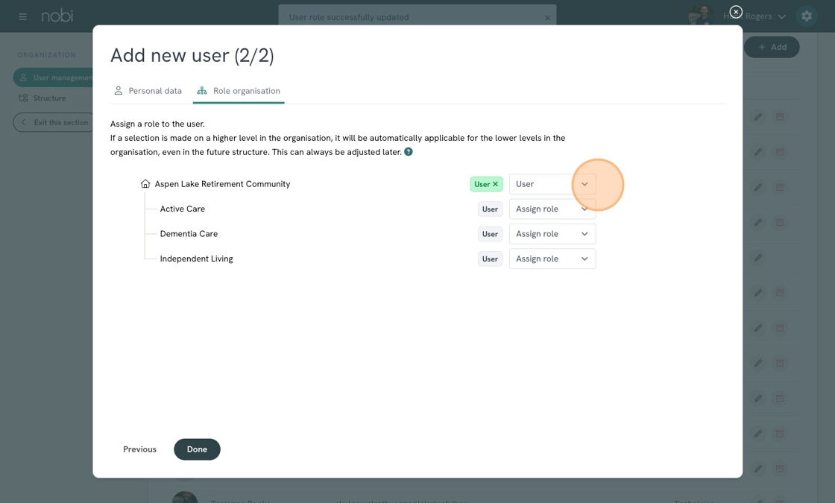
Task: Click the settings gear icon
Action: coord(806,16)
